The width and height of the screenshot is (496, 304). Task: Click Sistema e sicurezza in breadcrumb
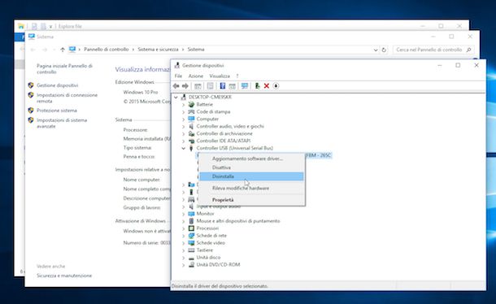tap(159, 50)
